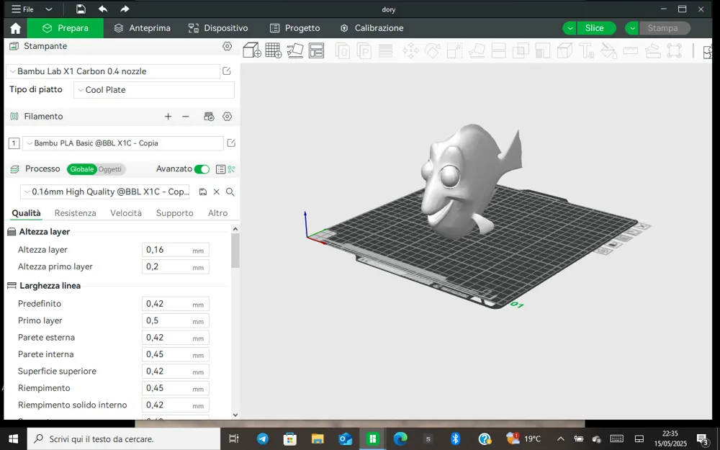Click the Add object cube icon
Screen dimensions: 720x450
[x=251, y=50]
